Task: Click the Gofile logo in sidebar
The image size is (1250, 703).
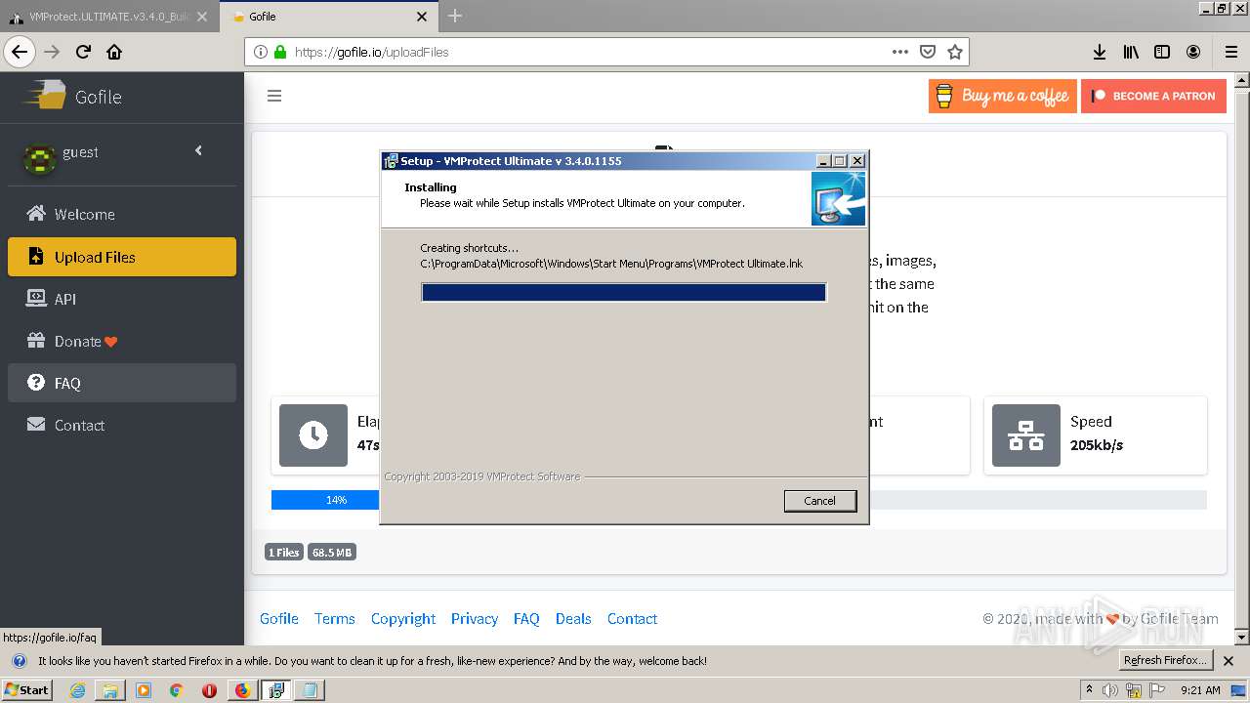Action: coord(73,96)
